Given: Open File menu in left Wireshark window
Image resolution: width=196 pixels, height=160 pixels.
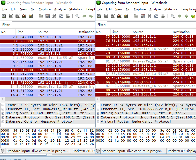Looking at the screenshot, I should (5, 9).
